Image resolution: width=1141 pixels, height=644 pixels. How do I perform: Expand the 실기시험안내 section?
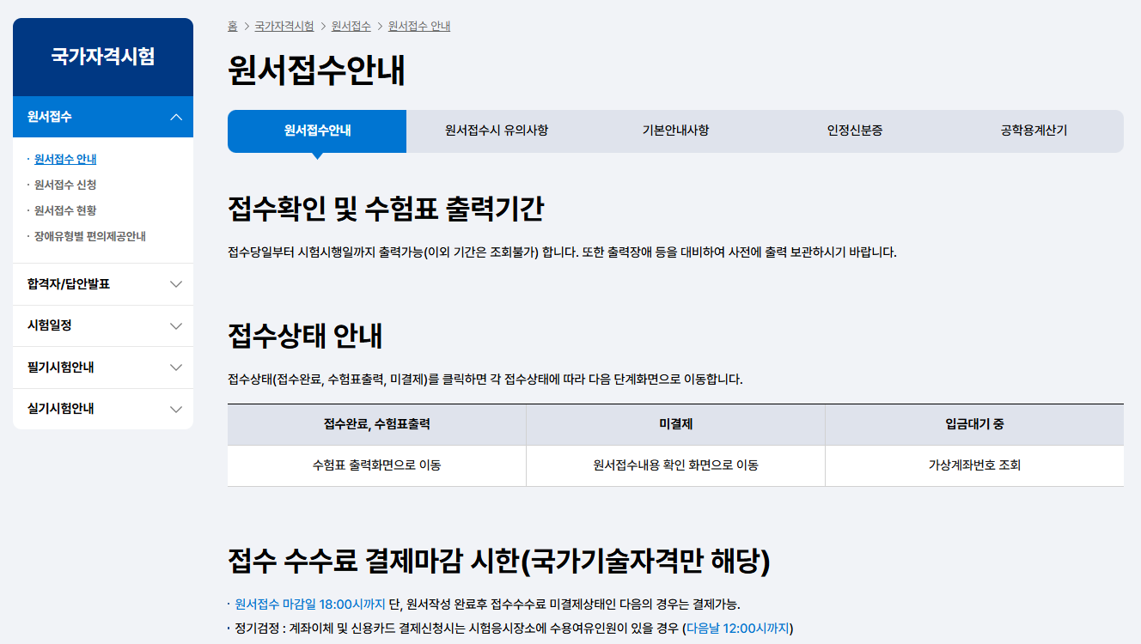(x=102, y=409)
